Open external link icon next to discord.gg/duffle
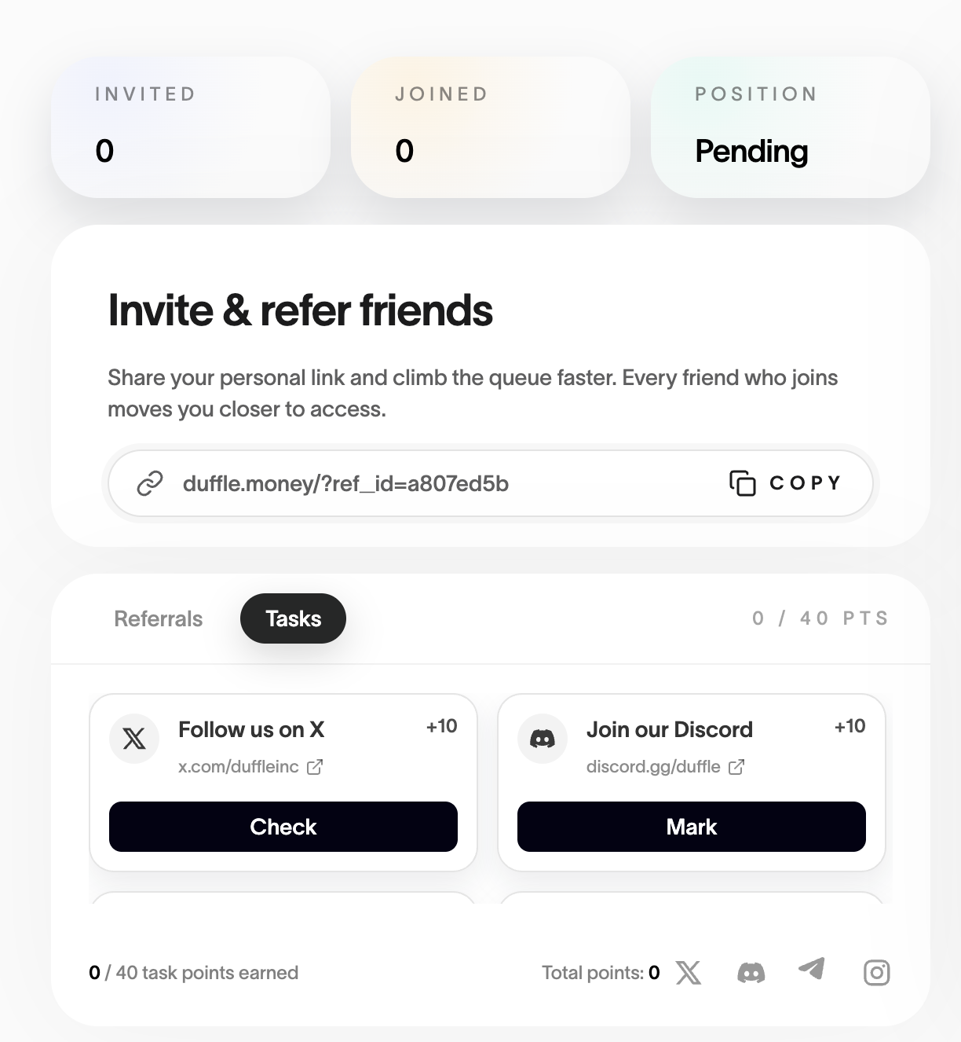This screenshot has height=1042, width=961. click(x=736, y=767)
